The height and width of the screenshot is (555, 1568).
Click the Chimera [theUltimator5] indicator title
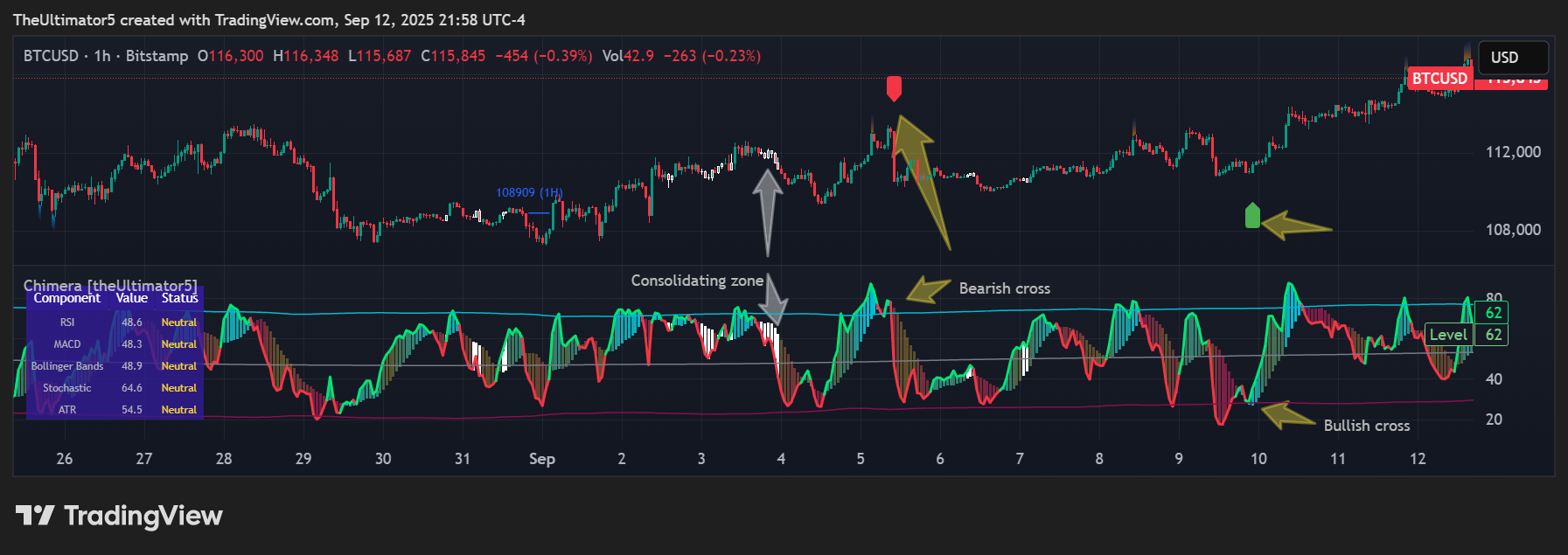pos(110,286)
